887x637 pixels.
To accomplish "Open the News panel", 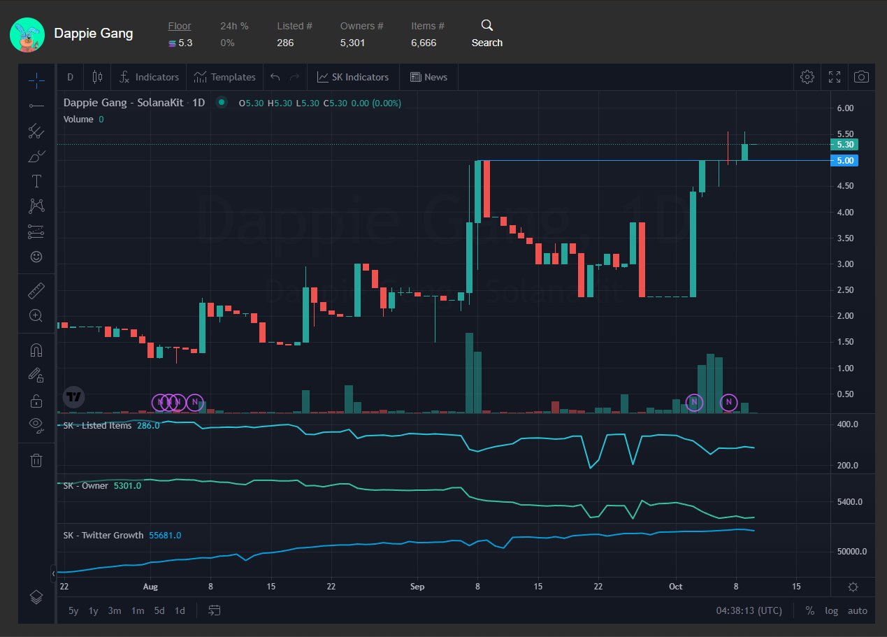I will point(428,77).
